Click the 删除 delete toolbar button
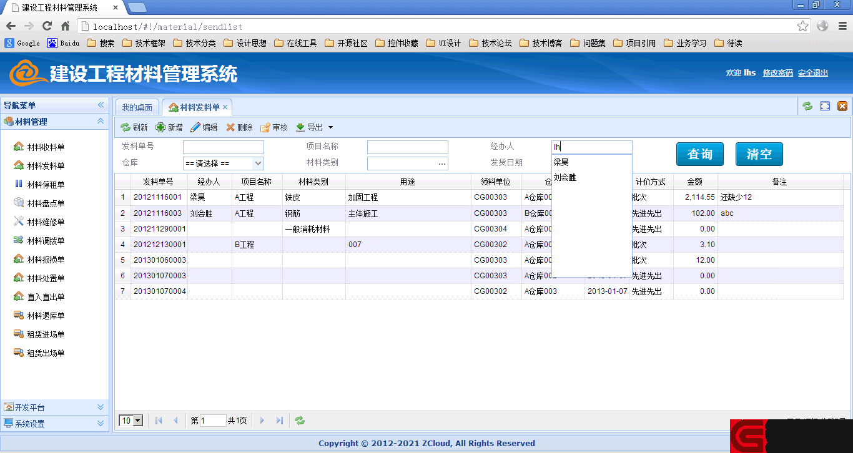The height and width of the screenshot is (453, 853). point(239,127)
